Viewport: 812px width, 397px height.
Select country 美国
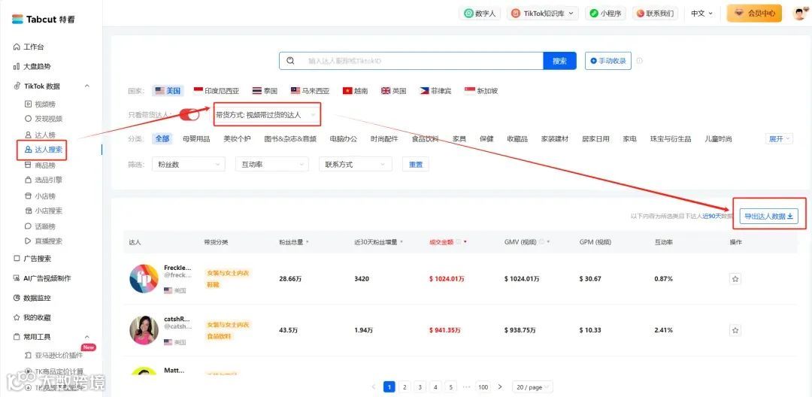[168, 90]
